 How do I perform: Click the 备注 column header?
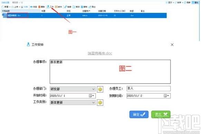143,11
